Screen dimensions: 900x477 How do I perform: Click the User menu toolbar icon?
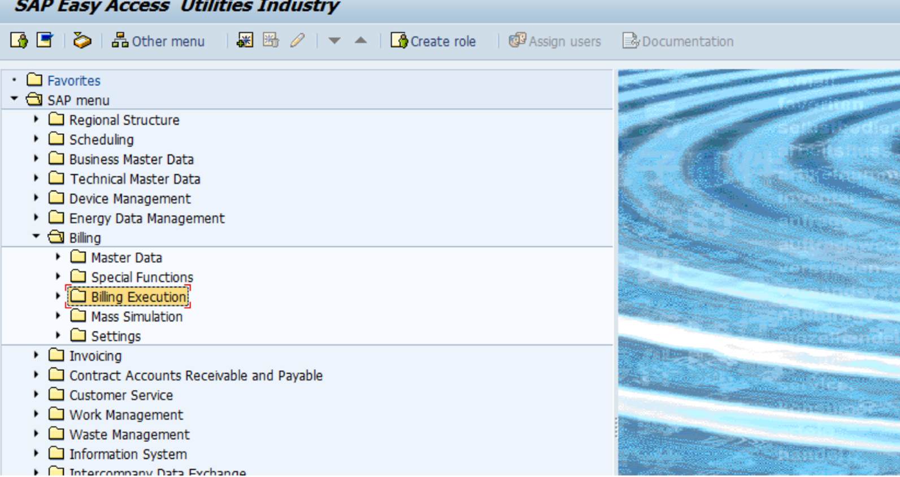tap(19, 41)
